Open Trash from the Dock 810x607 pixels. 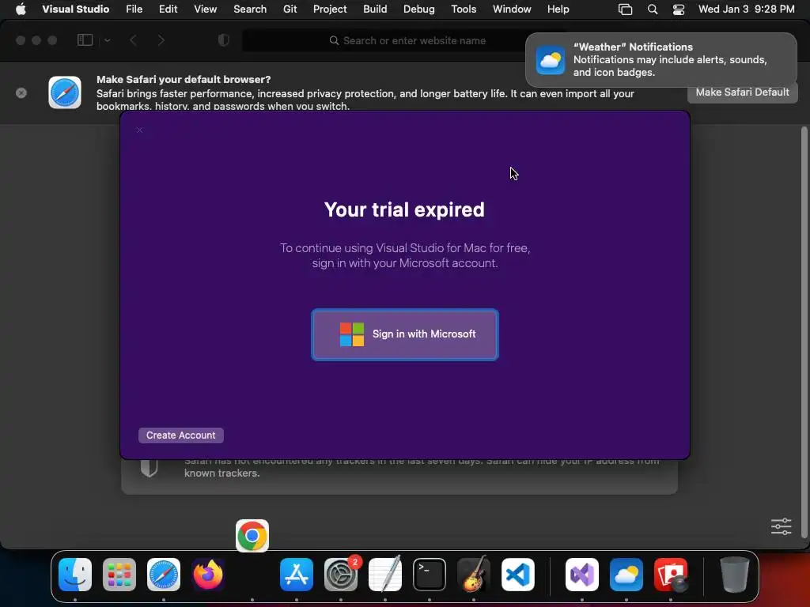pos(735,575)
